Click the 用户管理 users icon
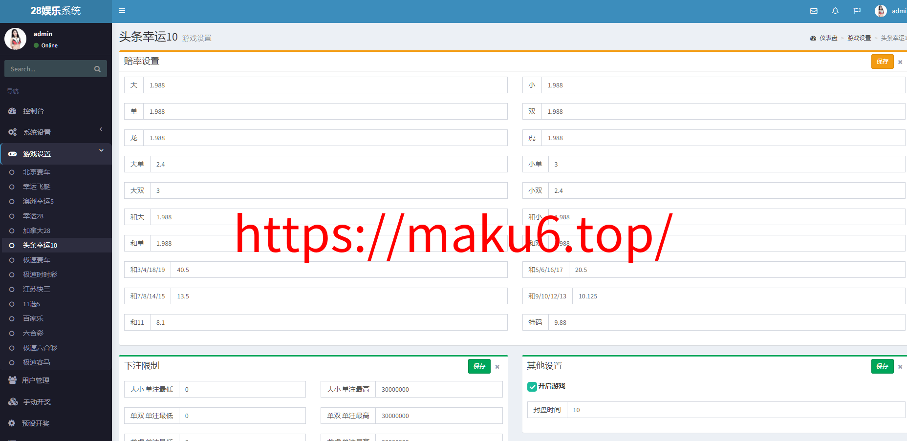 point(12,380)
